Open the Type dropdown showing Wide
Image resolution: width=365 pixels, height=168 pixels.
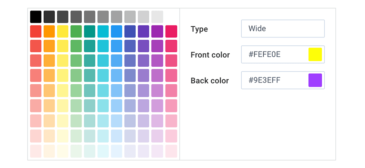coord(283,28)
